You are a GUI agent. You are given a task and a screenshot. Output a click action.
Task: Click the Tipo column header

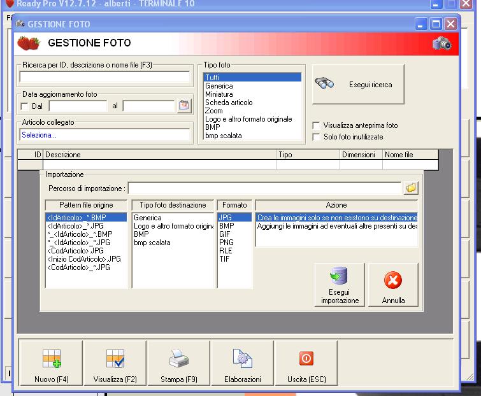(x=308, y=155)
